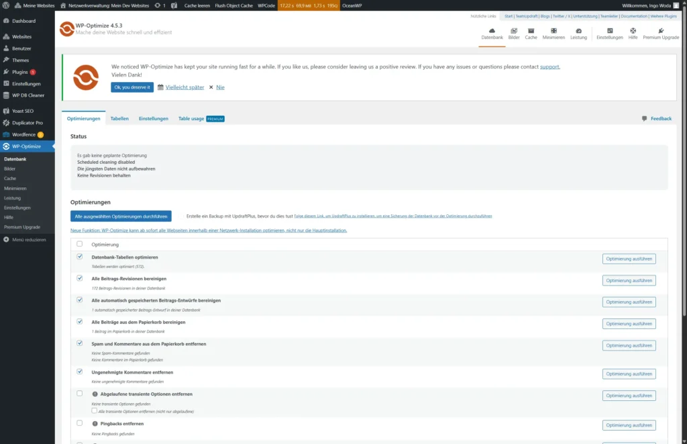Switch to the Table usage premium tab
The image size is (687, 444).
(201, 118)
